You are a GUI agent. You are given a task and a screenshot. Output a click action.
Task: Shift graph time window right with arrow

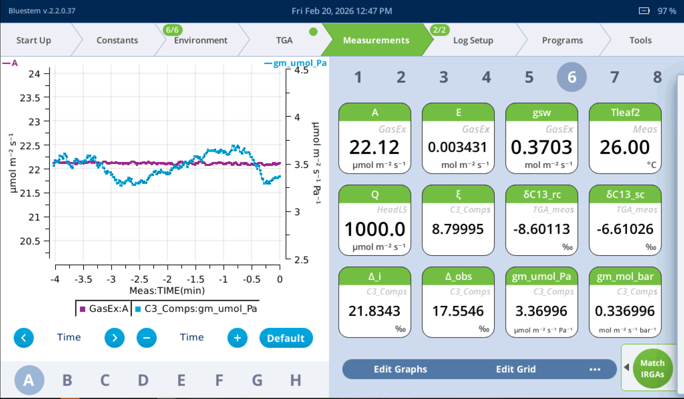(x=114, y=338)
